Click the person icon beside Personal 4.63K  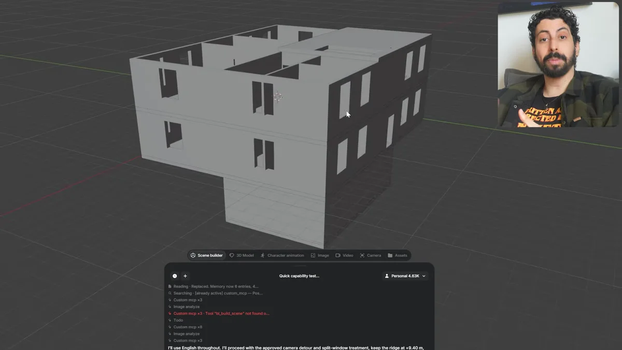[387, 276]
